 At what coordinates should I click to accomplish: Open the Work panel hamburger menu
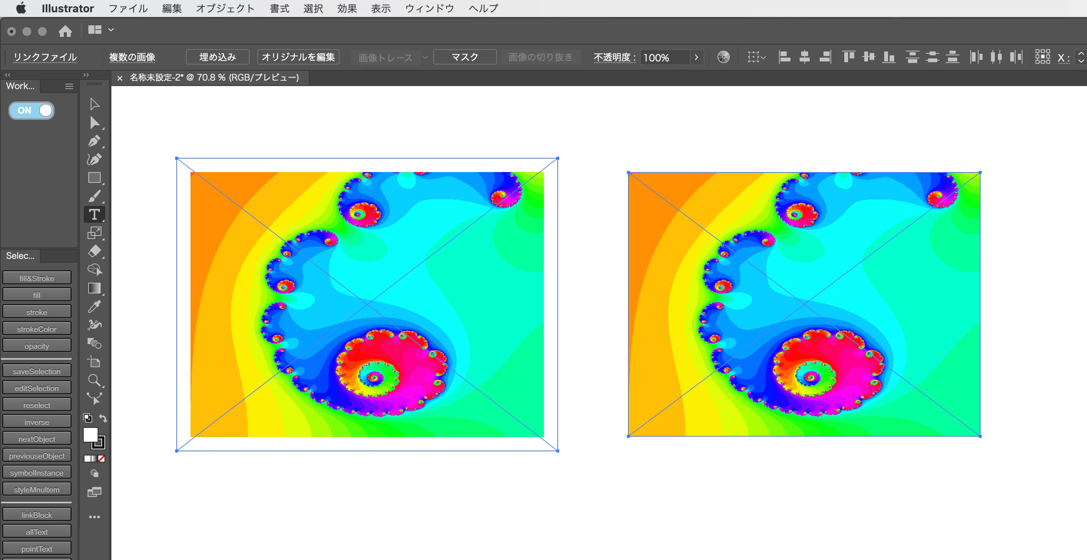(69, 86)
